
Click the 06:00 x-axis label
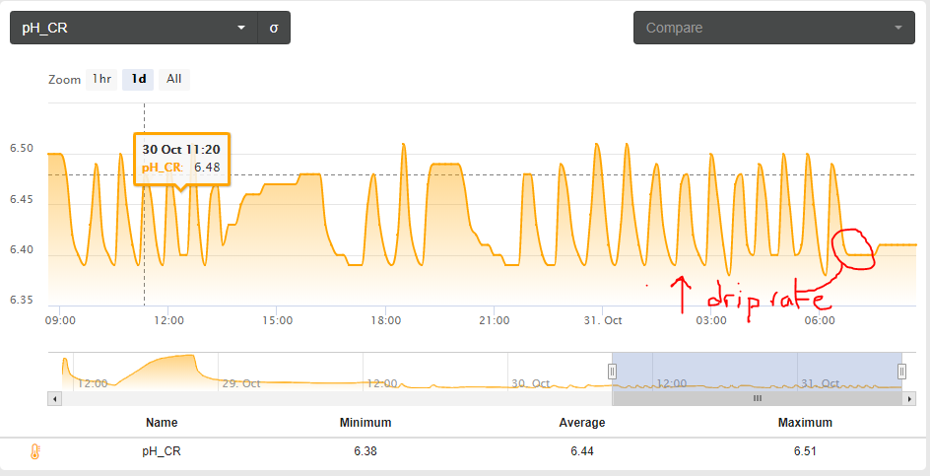[820, 320]
